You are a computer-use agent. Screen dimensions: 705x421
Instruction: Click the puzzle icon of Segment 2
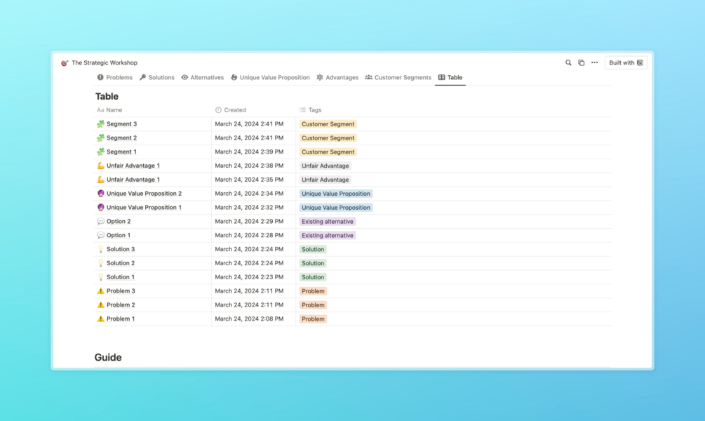101,138
